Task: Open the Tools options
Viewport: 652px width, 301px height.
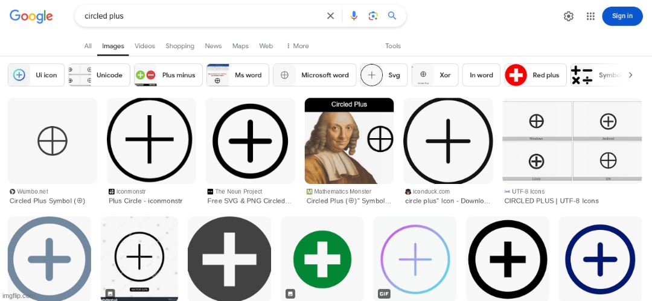Action: [x=393, y=46]
